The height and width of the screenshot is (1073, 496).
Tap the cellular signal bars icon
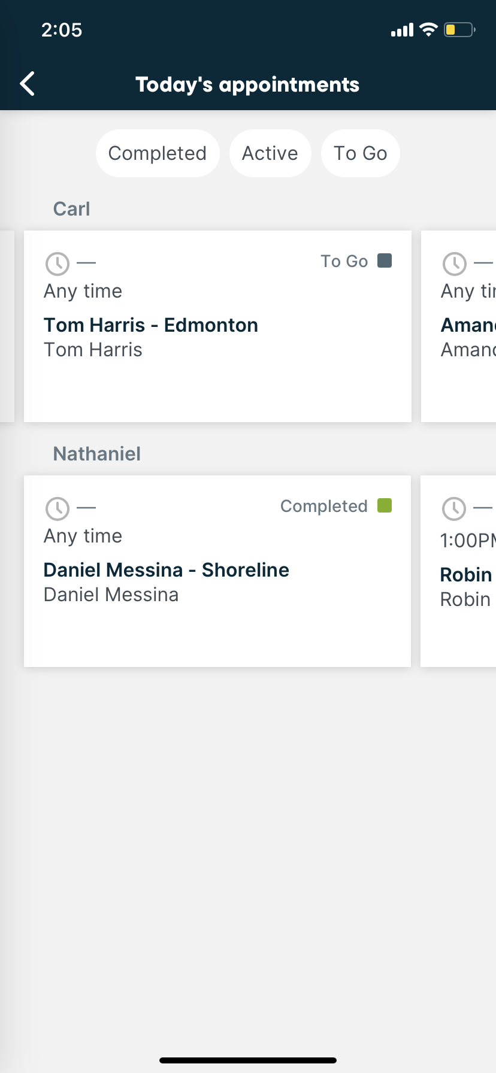(x=402, y=30)
